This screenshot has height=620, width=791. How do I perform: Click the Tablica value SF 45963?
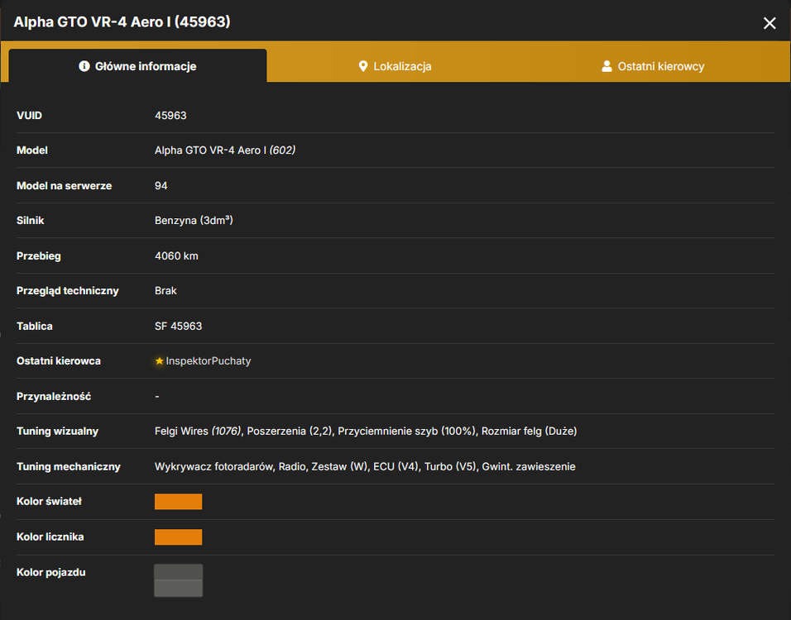tap(178, 327)
